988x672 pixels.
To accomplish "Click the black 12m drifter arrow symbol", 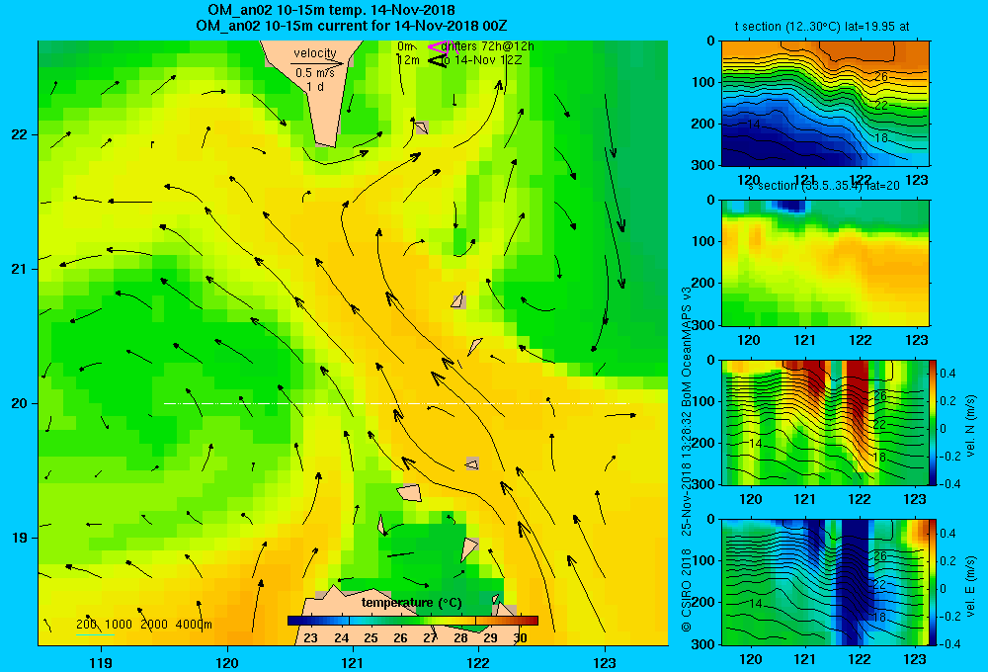I will (x=438, y=60).
